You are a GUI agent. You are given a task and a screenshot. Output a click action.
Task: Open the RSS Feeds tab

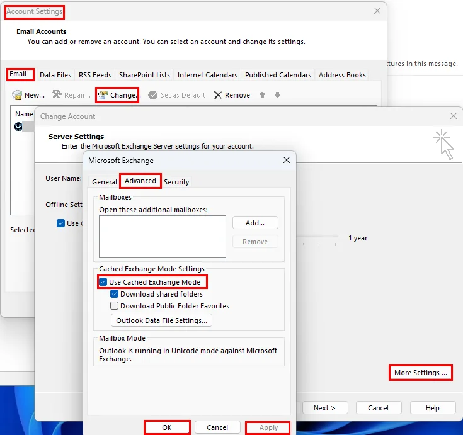tap(95, 75)
